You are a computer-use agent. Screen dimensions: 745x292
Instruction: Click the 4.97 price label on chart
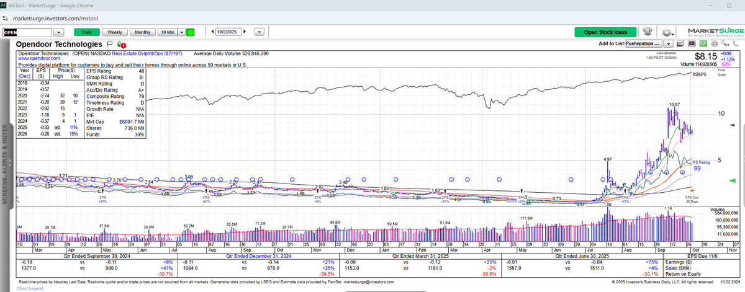pyautogui.click(x=608, y=160)
